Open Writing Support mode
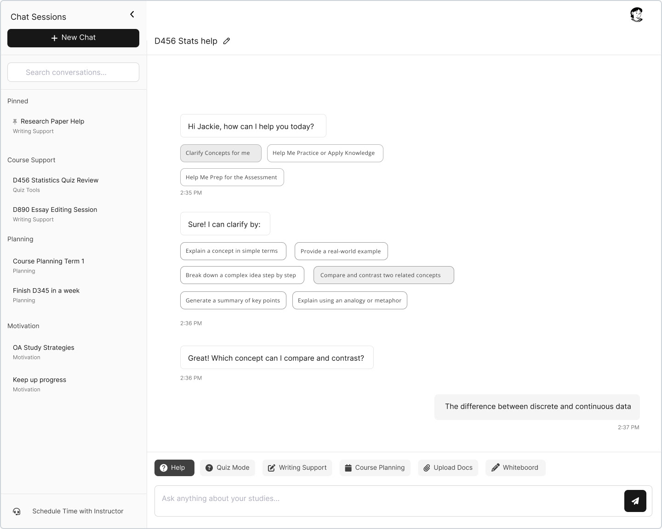This screenshot has height=529, width=662. pos(297,468)
